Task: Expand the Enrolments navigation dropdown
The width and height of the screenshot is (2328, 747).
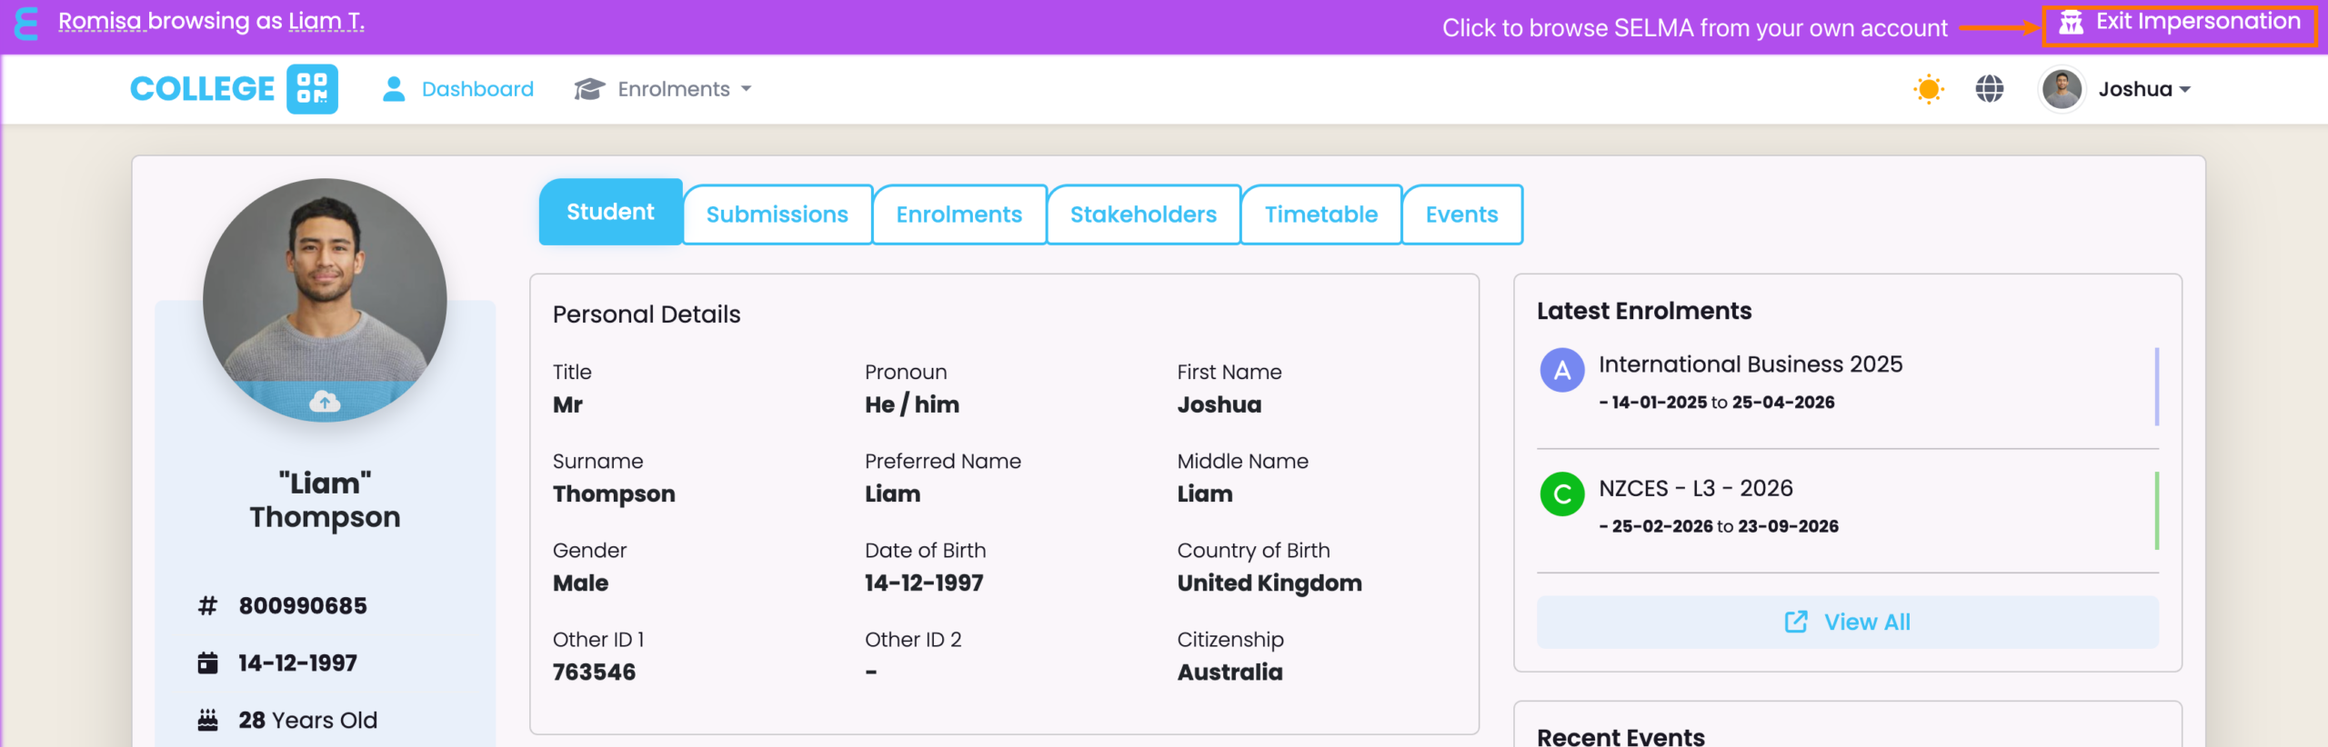Action: (x=675, y=89)
